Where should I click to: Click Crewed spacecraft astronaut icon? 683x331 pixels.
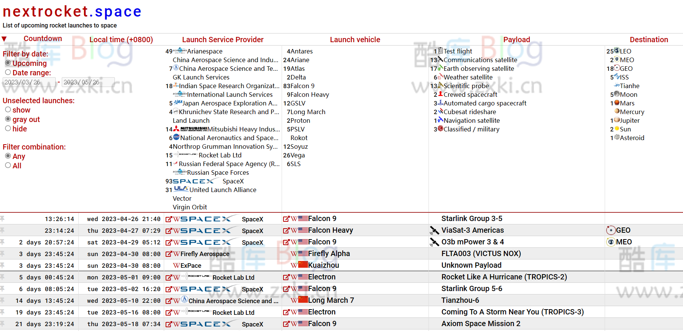click(440, 94)
